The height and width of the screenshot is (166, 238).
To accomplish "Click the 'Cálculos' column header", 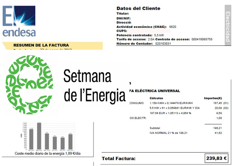I will [156, 98].
